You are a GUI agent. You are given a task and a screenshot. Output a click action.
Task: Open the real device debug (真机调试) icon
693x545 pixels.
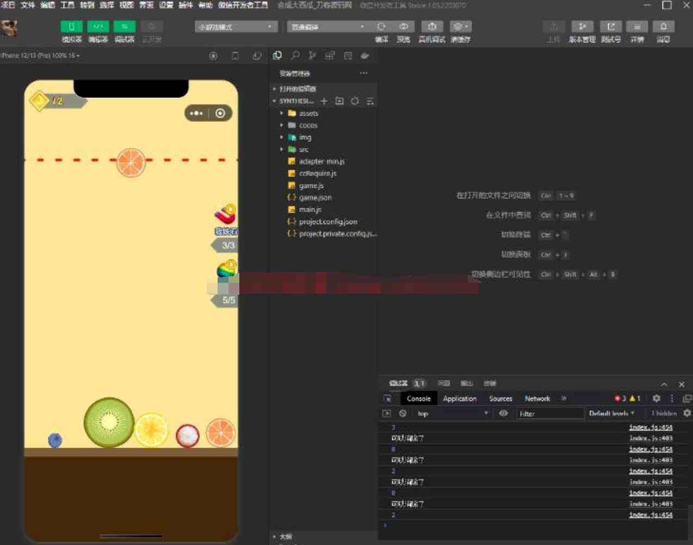click(432, 27)
